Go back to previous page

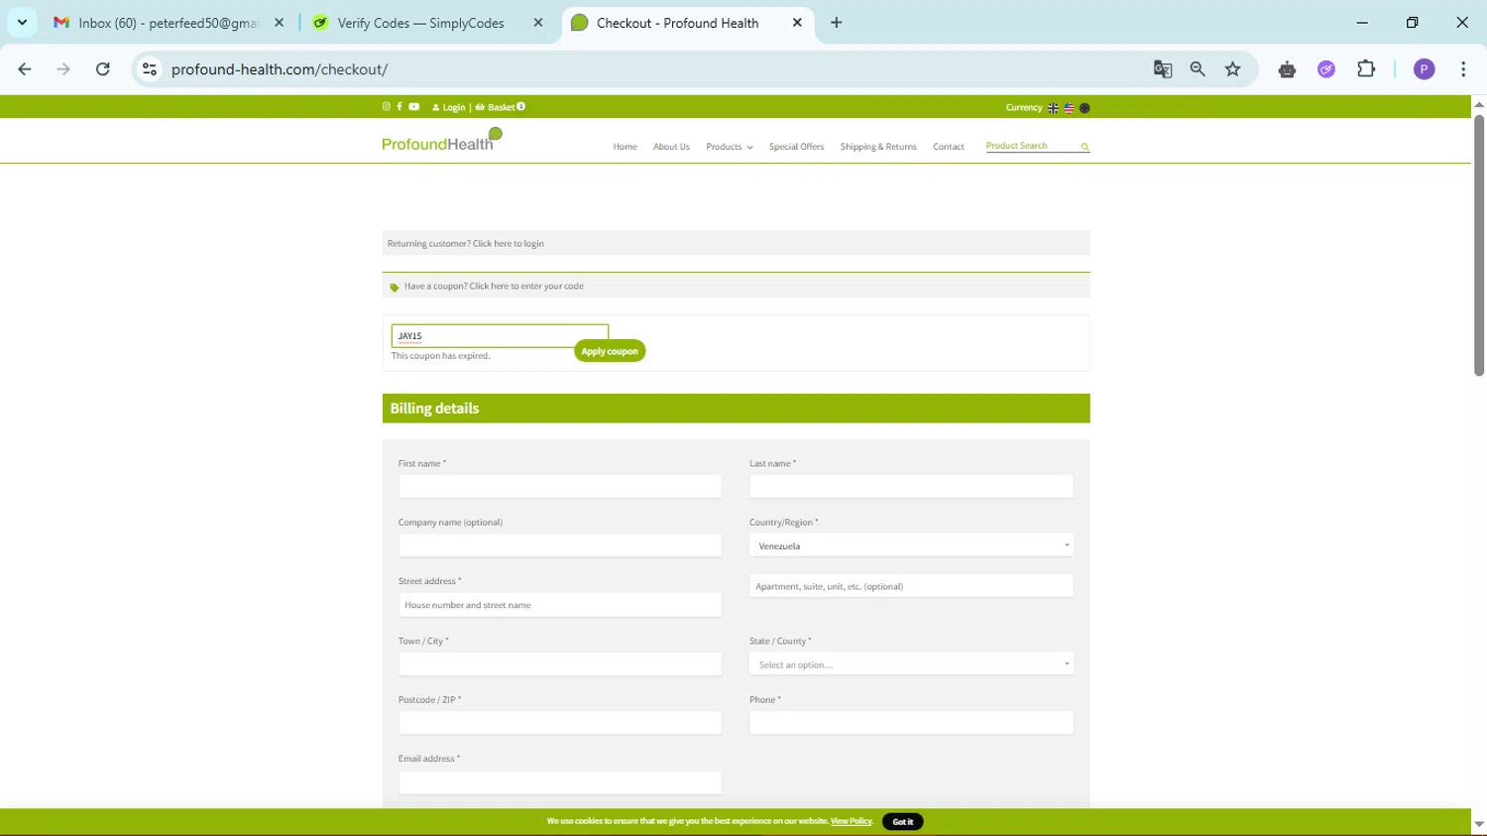pos(25,69)
